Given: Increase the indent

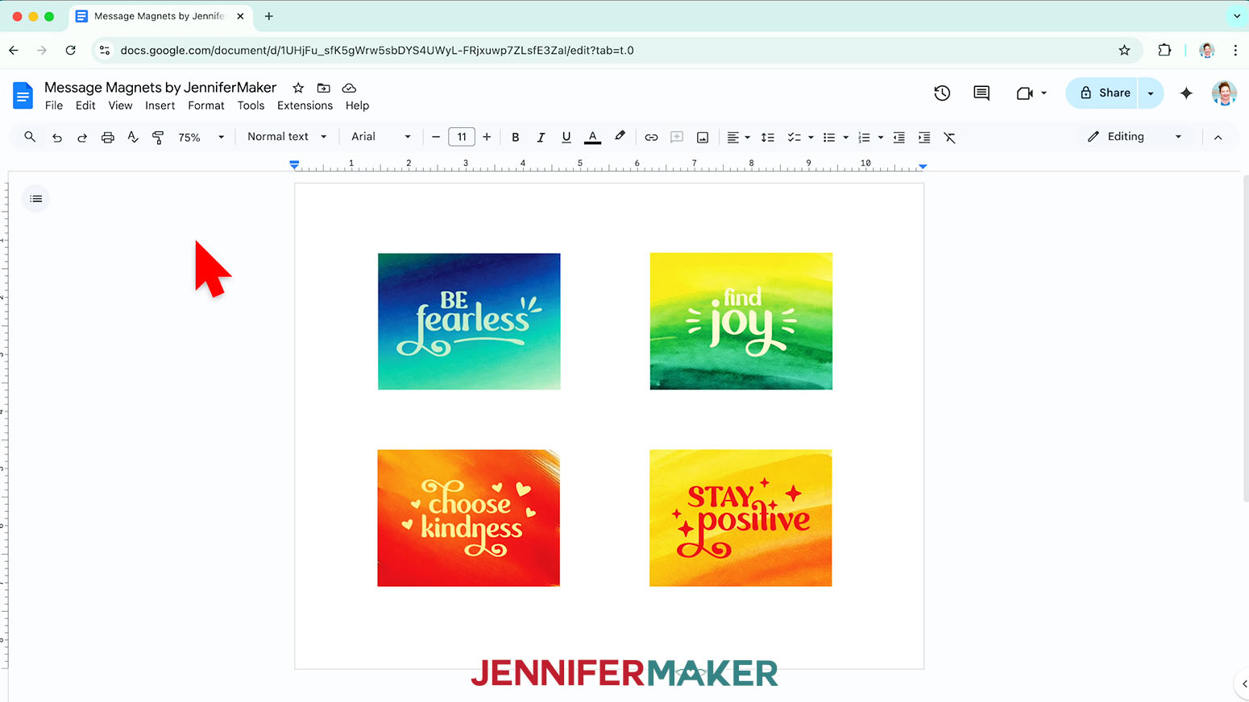Looking at the screenshot, I should pos(924,138).
